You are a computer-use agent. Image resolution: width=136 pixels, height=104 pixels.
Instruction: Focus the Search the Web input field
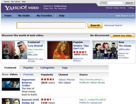[x=115, y=3]
